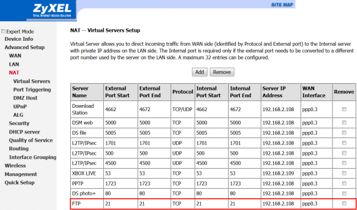Click the 'Remove' column header
The image size is (357, 210).
pos(344,92)
